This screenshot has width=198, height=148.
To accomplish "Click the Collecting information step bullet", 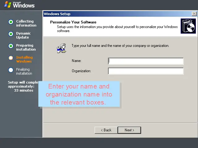I will pyautogui.click(x=11, y=22).
